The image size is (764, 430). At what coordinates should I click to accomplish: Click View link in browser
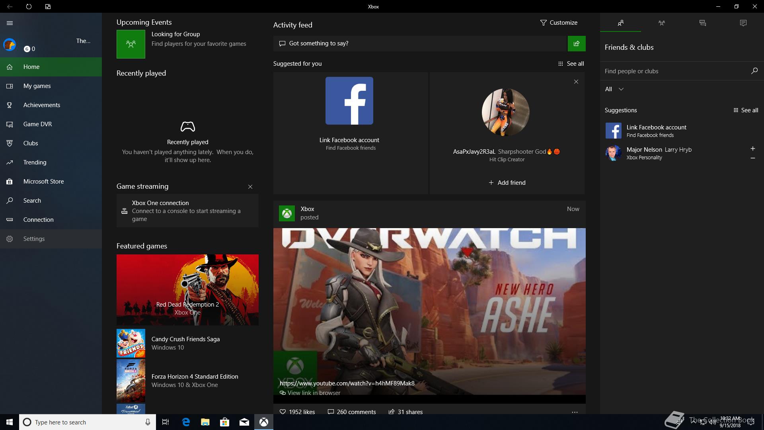click(x=310, y=393)
